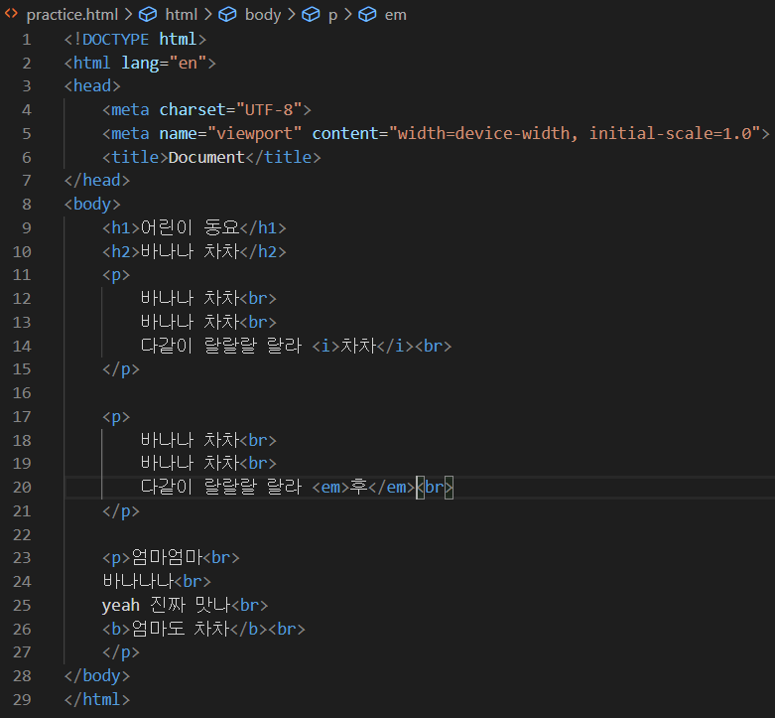This screenshot has width=775, height=718.
Task: Click the cube icon before em breadcrumb
Action: (367, 15)
